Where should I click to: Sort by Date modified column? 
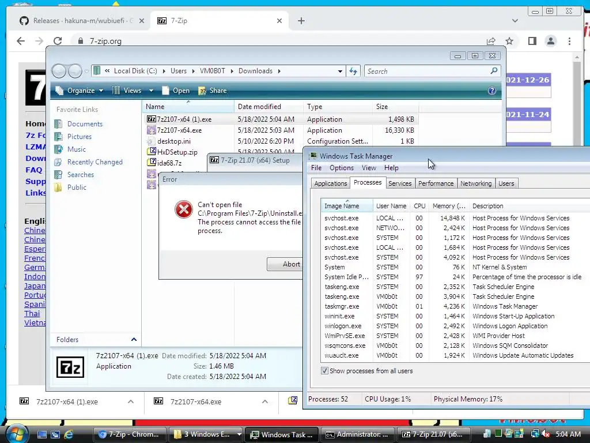click(268, 107)
